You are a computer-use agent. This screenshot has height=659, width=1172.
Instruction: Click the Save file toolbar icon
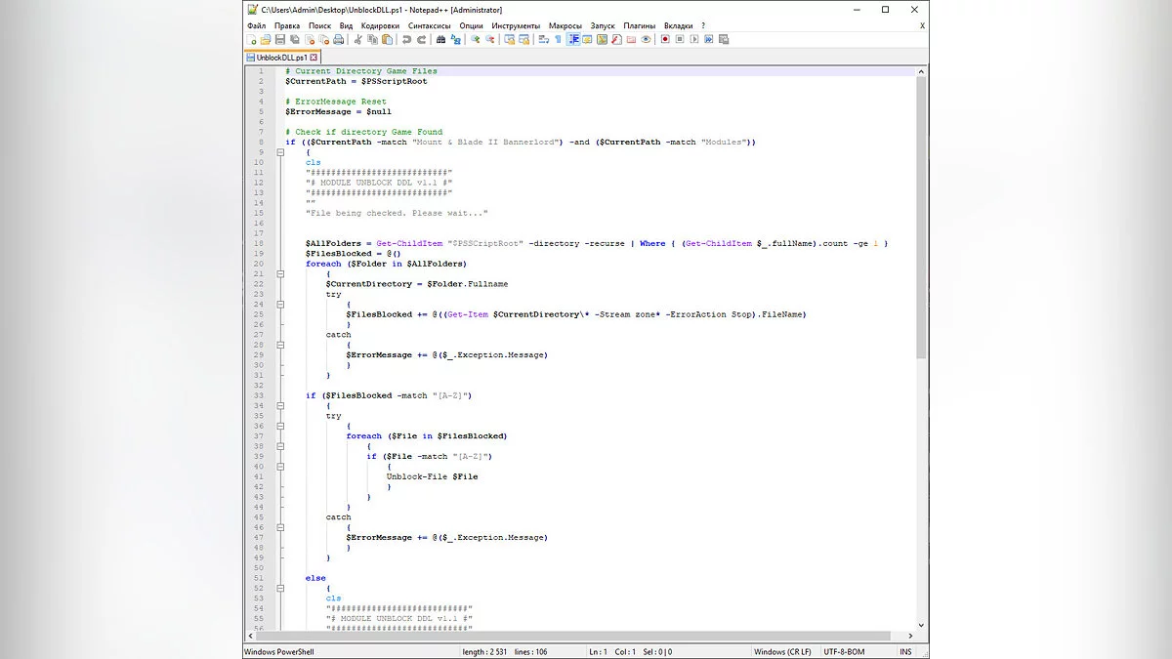coord(280,40)
